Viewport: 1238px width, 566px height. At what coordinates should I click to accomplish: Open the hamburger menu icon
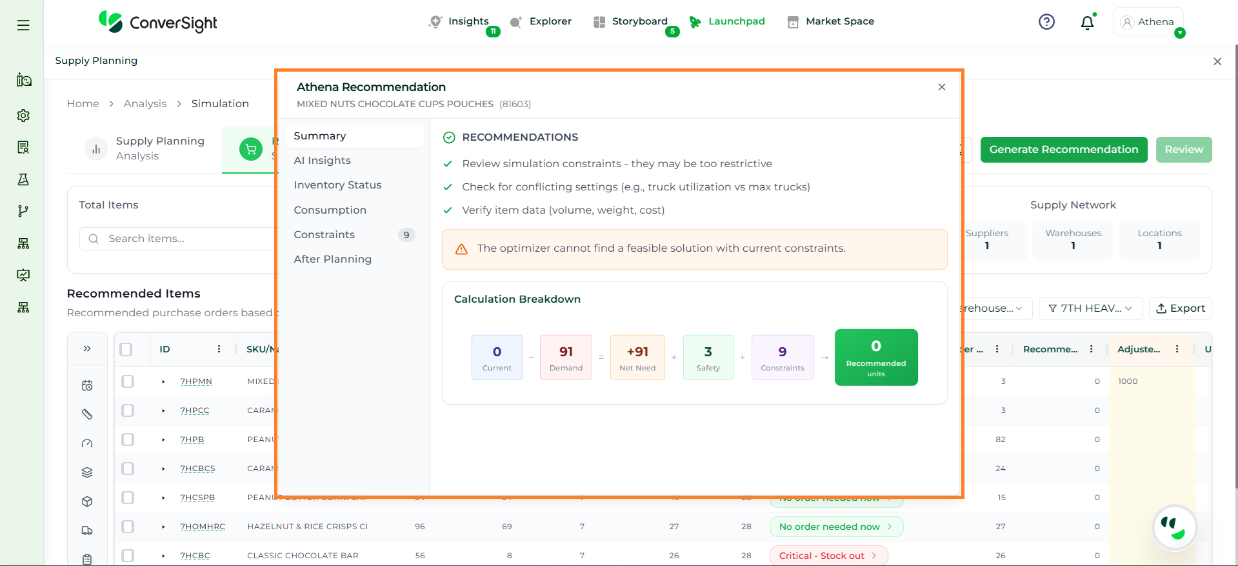23,25
